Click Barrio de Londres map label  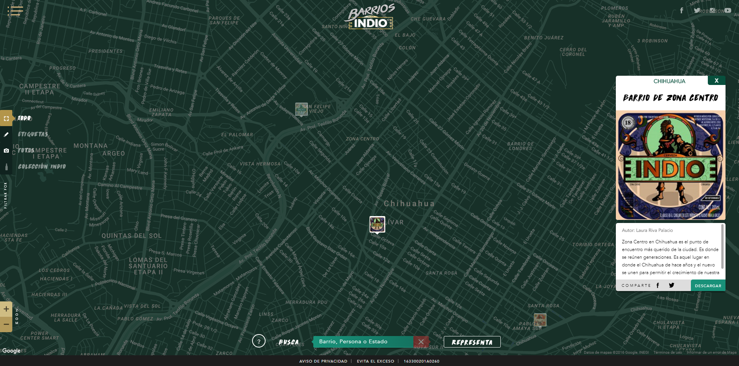pyautogui.click(x=520, y=146)
